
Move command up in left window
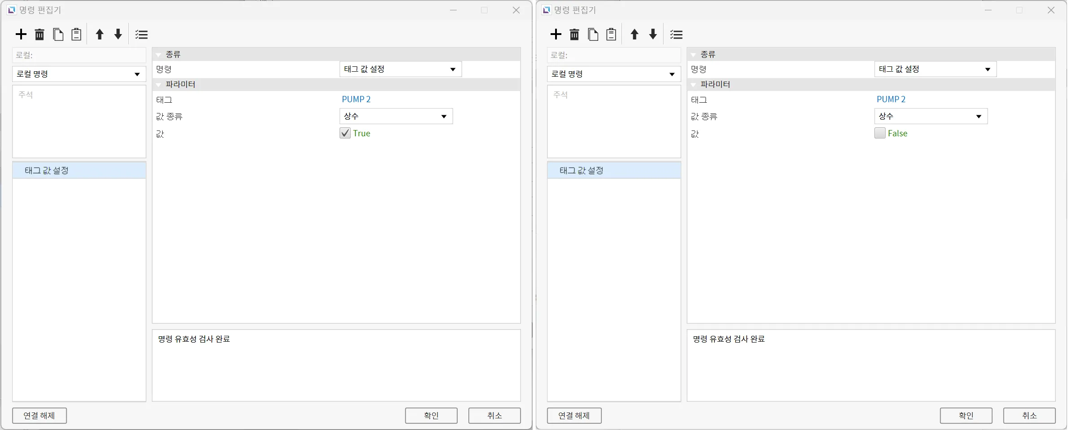click(x=100, y=35)
